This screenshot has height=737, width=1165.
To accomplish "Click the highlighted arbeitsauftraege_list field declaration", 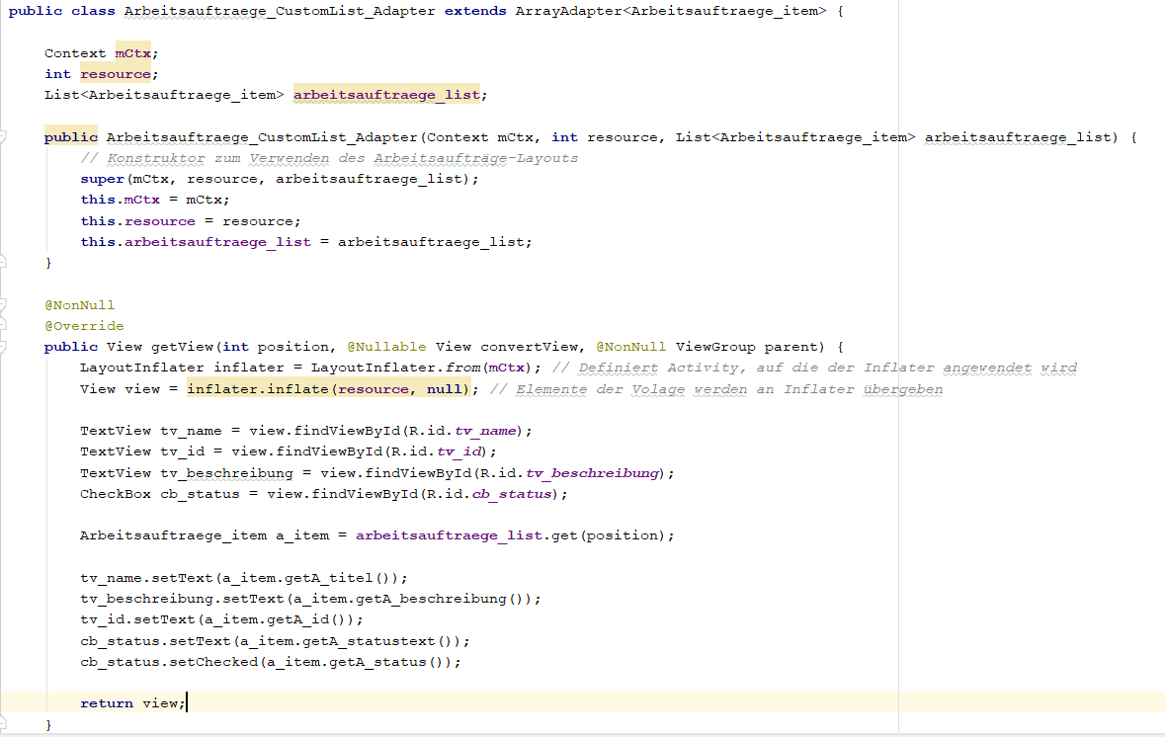I will click(x=386, y=95).
